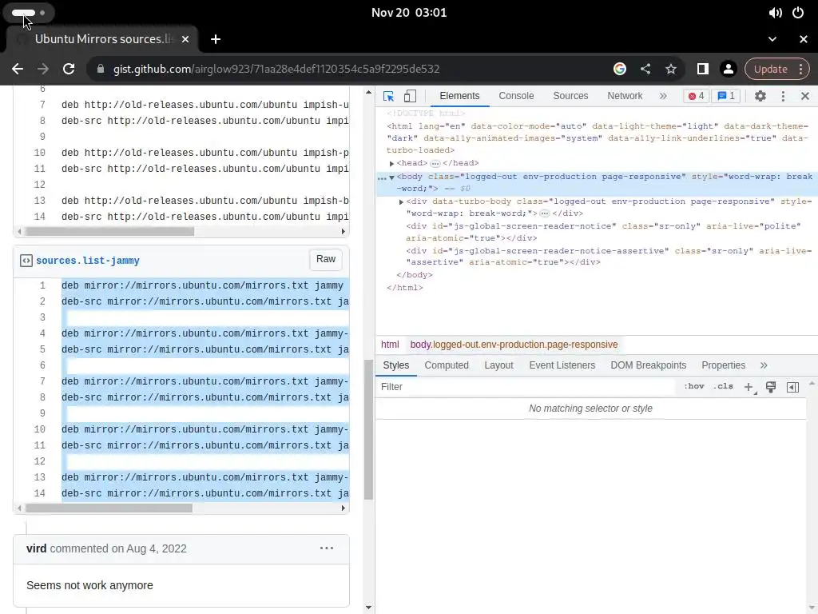
Task: View site information lock icon
Action: (101, 69)
